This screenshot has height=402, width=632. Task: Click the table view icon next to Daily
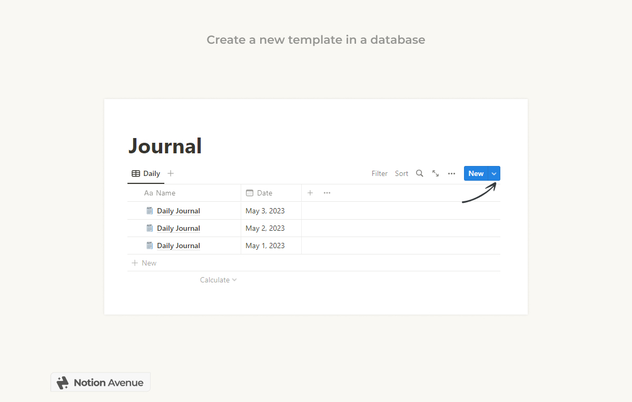point(135,173)
